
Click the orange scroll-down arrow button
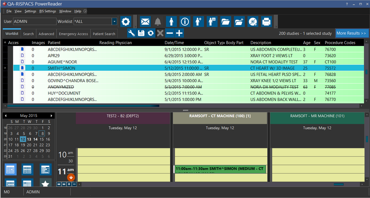71,177
